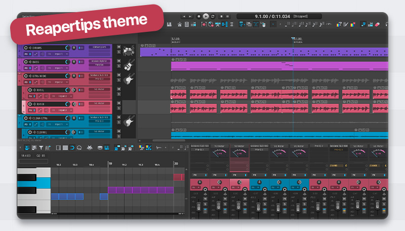The height and width of the screenshot is (231, 405).
Task: Click the playhead marker at 9.1.00 on ruler
Action: click(293, 38)
